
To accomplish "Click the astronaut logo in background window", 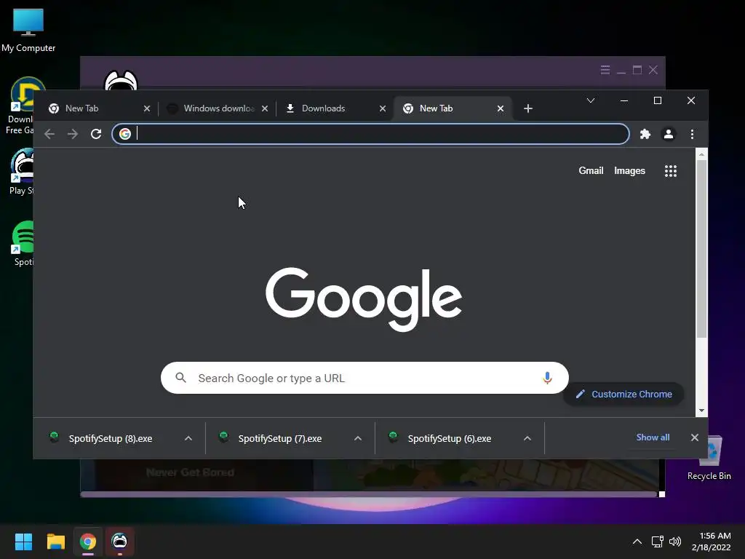I will [x=121, y=80].
